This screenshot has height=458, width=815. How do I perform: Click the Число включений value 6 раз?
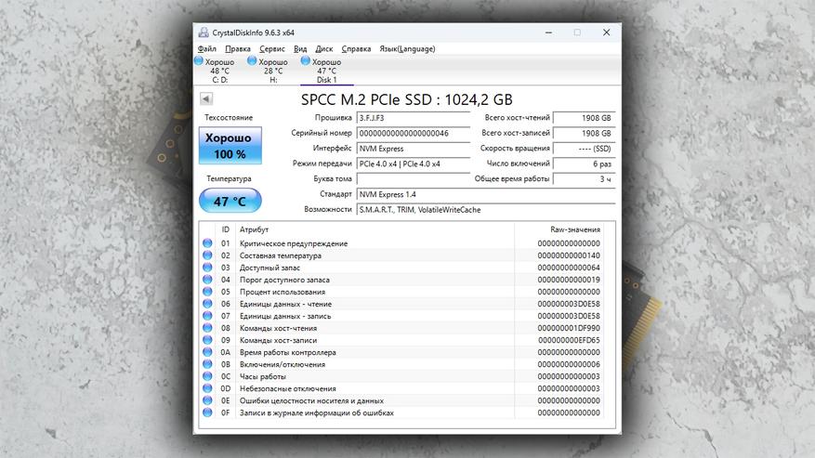click(585, 164)
